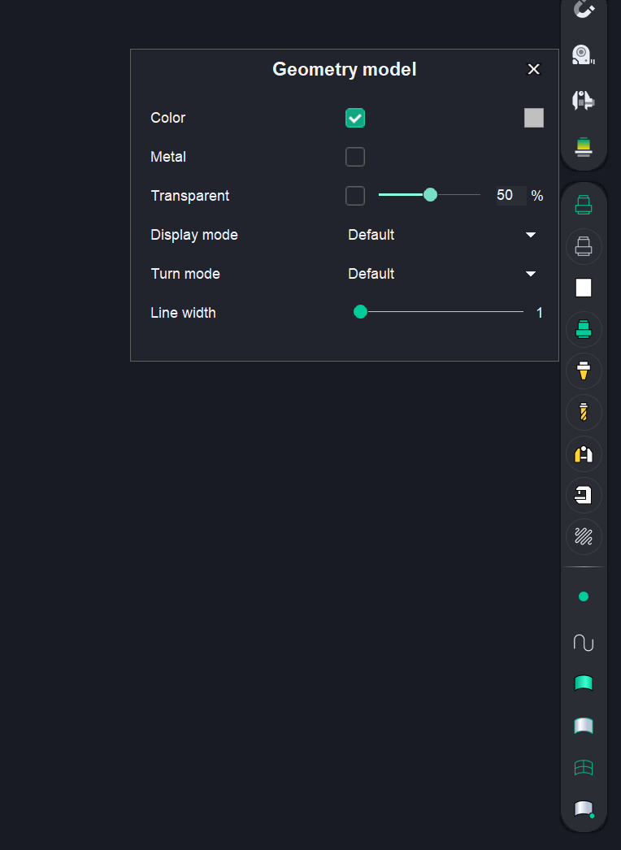This screenshot has width=621, height=850.
Task: Enable the Transparent checkbox
Action: (355, 196)
